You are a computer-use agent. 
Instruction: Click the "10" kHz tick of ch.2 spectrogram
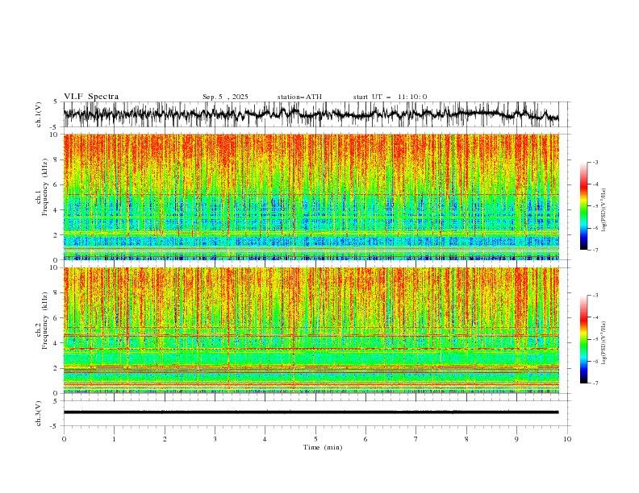[x=55, y=267]
